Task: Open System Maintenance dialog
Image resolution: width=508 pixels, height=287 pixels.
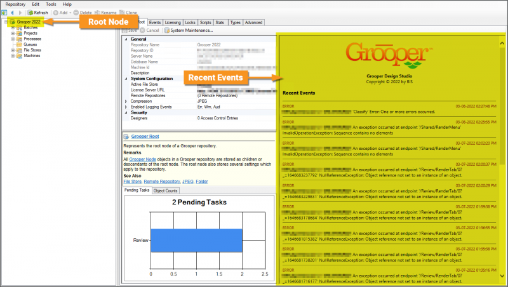Action: [x=189, y=30]
